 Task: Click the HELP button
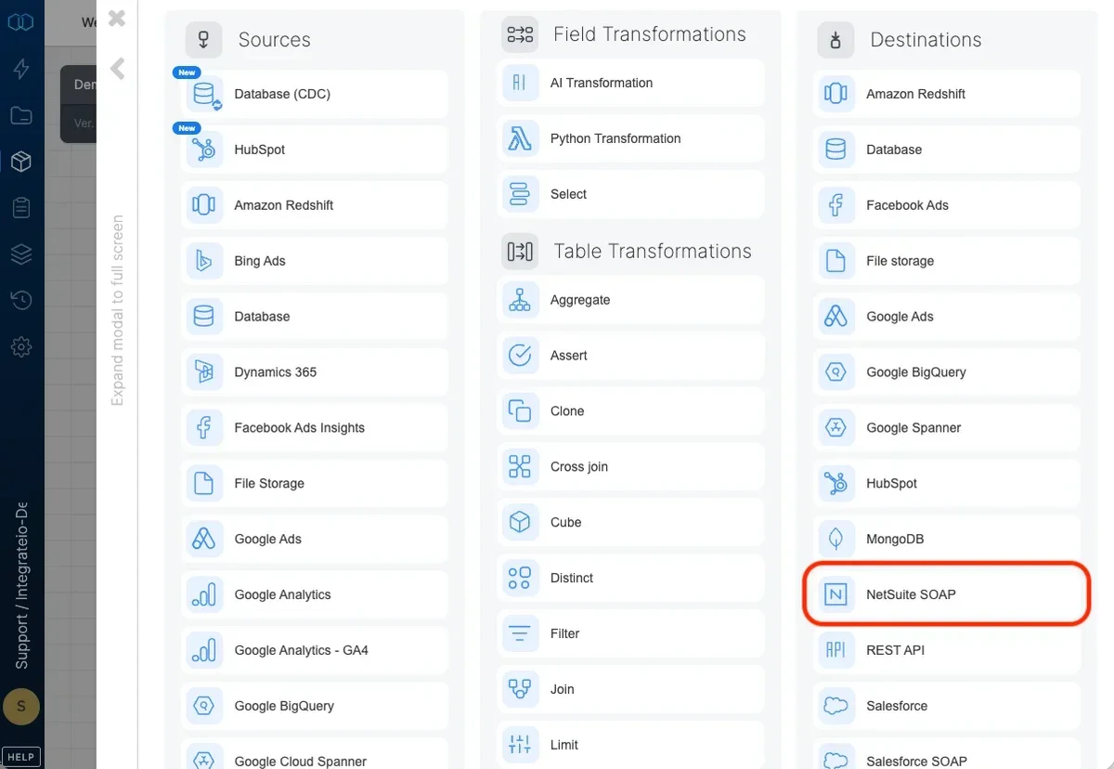point(20,756)
